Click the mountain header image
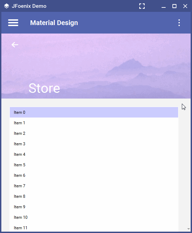Screen dimensions: 192x233 click(x=96, y=66)
